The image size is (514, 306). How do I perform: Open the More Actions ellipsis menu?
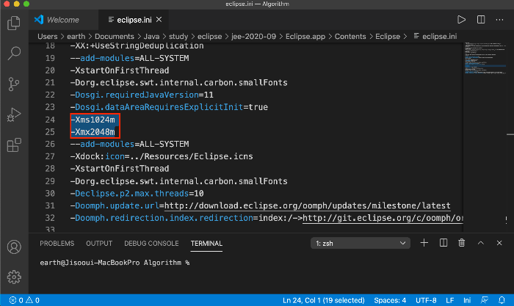[x=499, y=20]
